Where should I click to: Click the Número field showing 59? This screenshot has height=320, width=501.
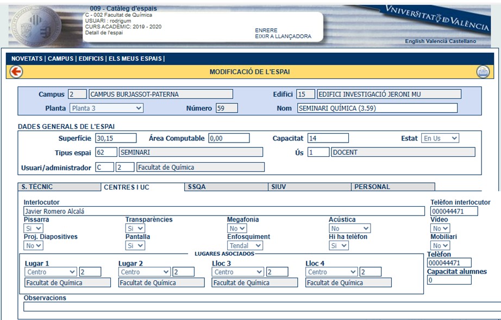tap(227, 108)
